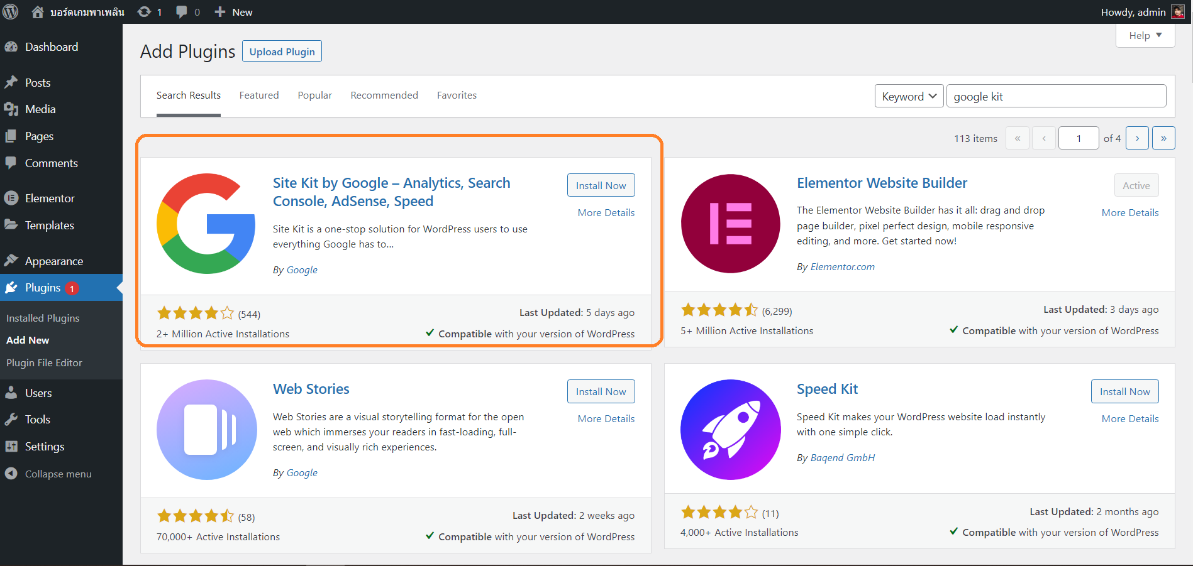Click the comments bubble icon in admin bar
The width and height of the screenshot is (1193, 566).
pyautogui.click(x=182, y=12)
